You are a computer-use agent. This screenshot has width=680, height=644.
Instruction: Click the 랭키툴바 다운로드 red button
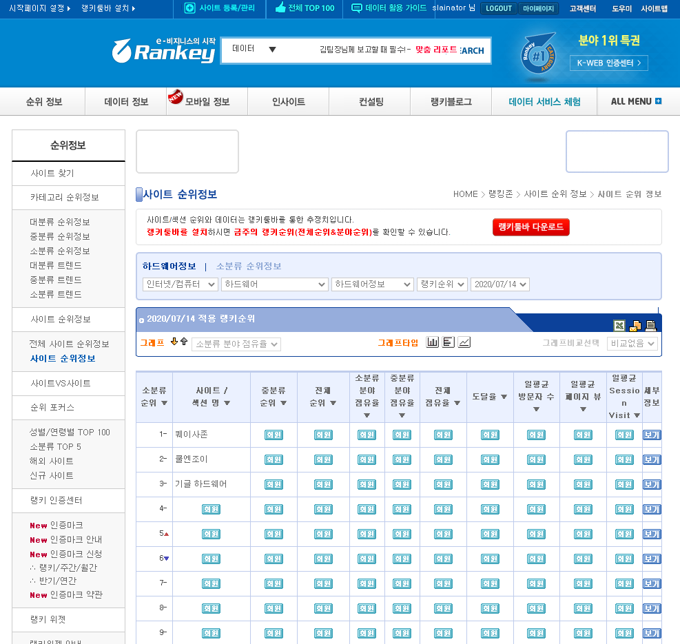[x=530, y=227]
